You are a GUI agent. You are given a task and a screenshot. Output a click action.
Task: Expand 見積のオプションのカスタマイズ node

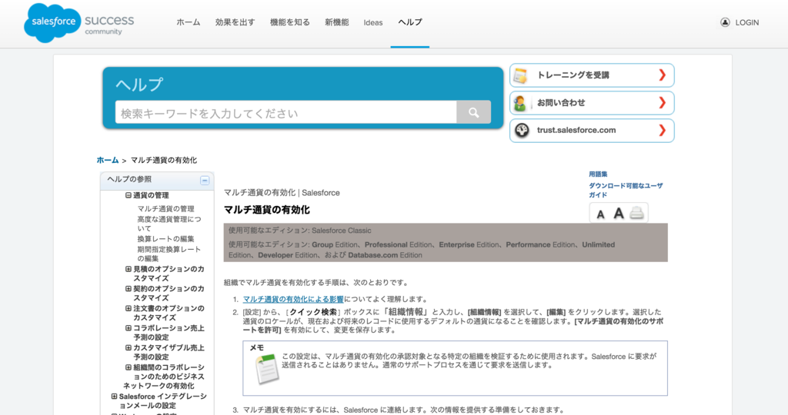pyautogui.click(x=129, y=269)
